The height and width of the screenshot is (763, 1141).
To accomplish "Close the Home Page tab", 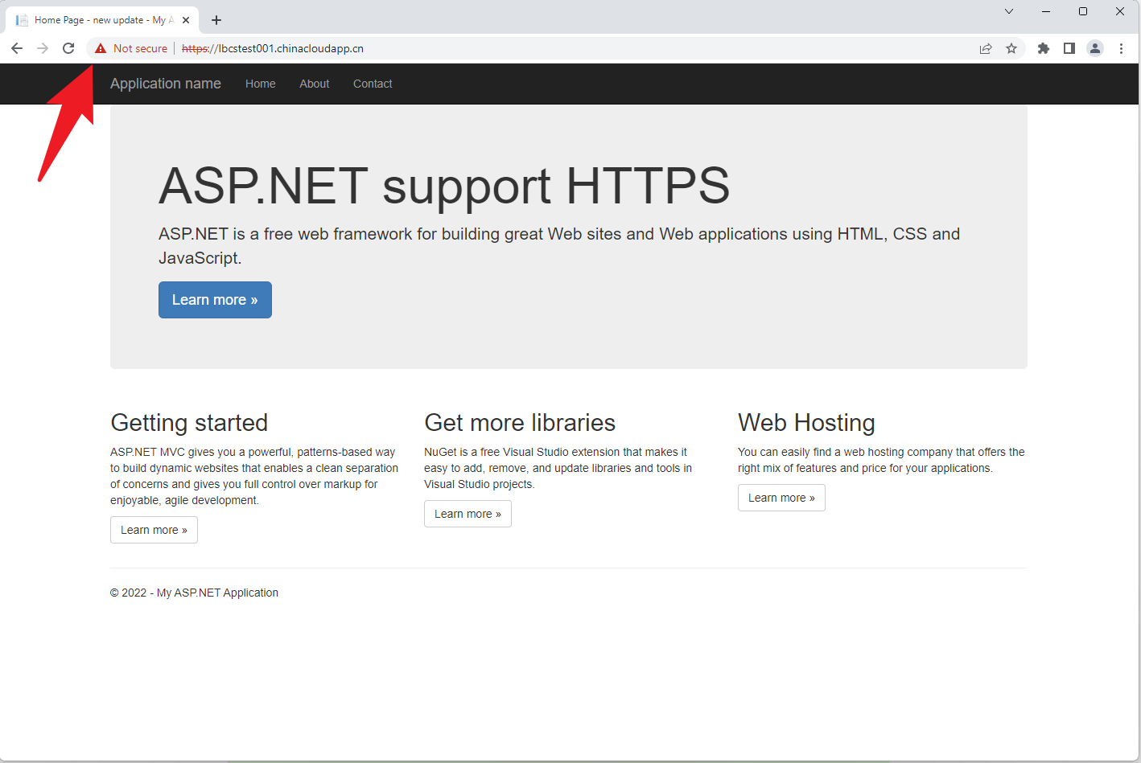I will coord(186,20).
